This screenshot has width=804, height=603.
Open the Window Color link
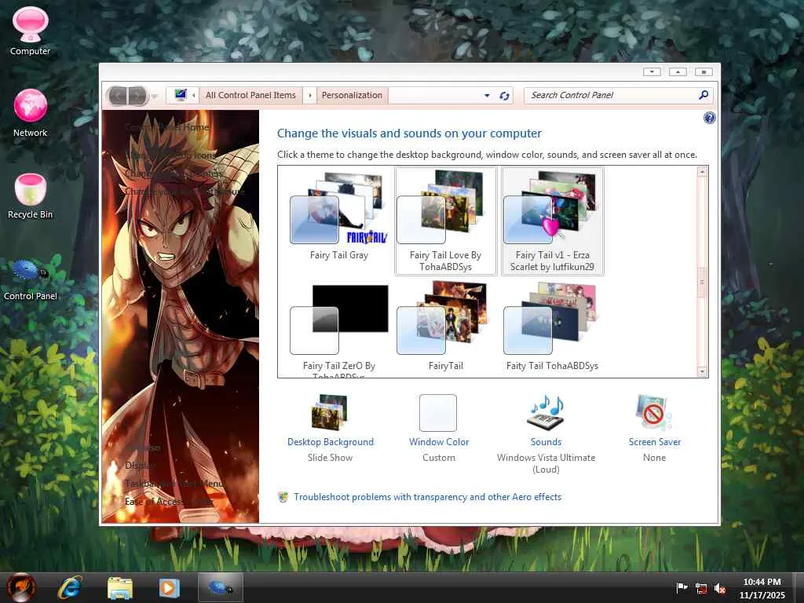(x=439, y=442)
